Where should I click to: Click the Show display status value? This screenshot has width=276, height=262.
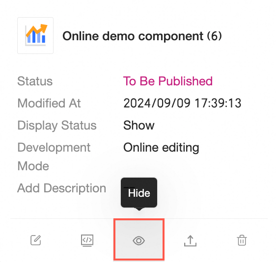coord(139,125)
